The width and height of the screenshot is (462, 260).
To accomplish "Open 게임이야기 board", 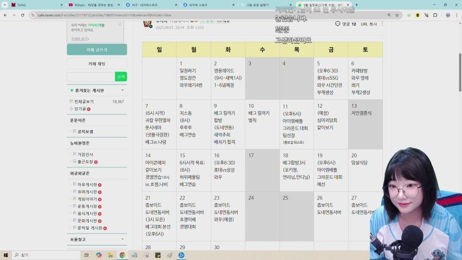I will [87, 199].
